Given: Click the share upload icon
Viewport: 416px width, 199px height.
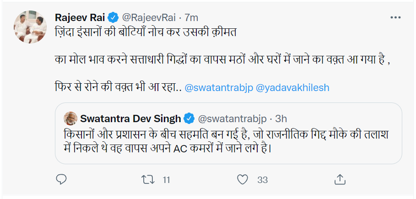Looking at the screenshot, I should (x=339, y=180).
